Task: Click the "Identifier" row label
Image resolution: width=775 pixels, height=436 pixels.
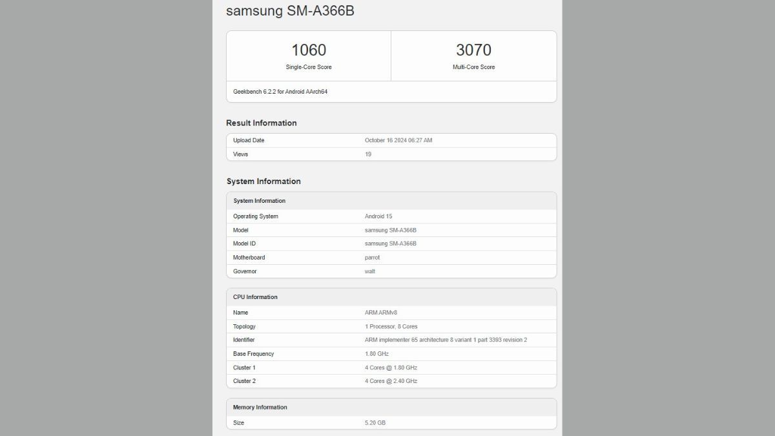Action: [x=244, y=340]
